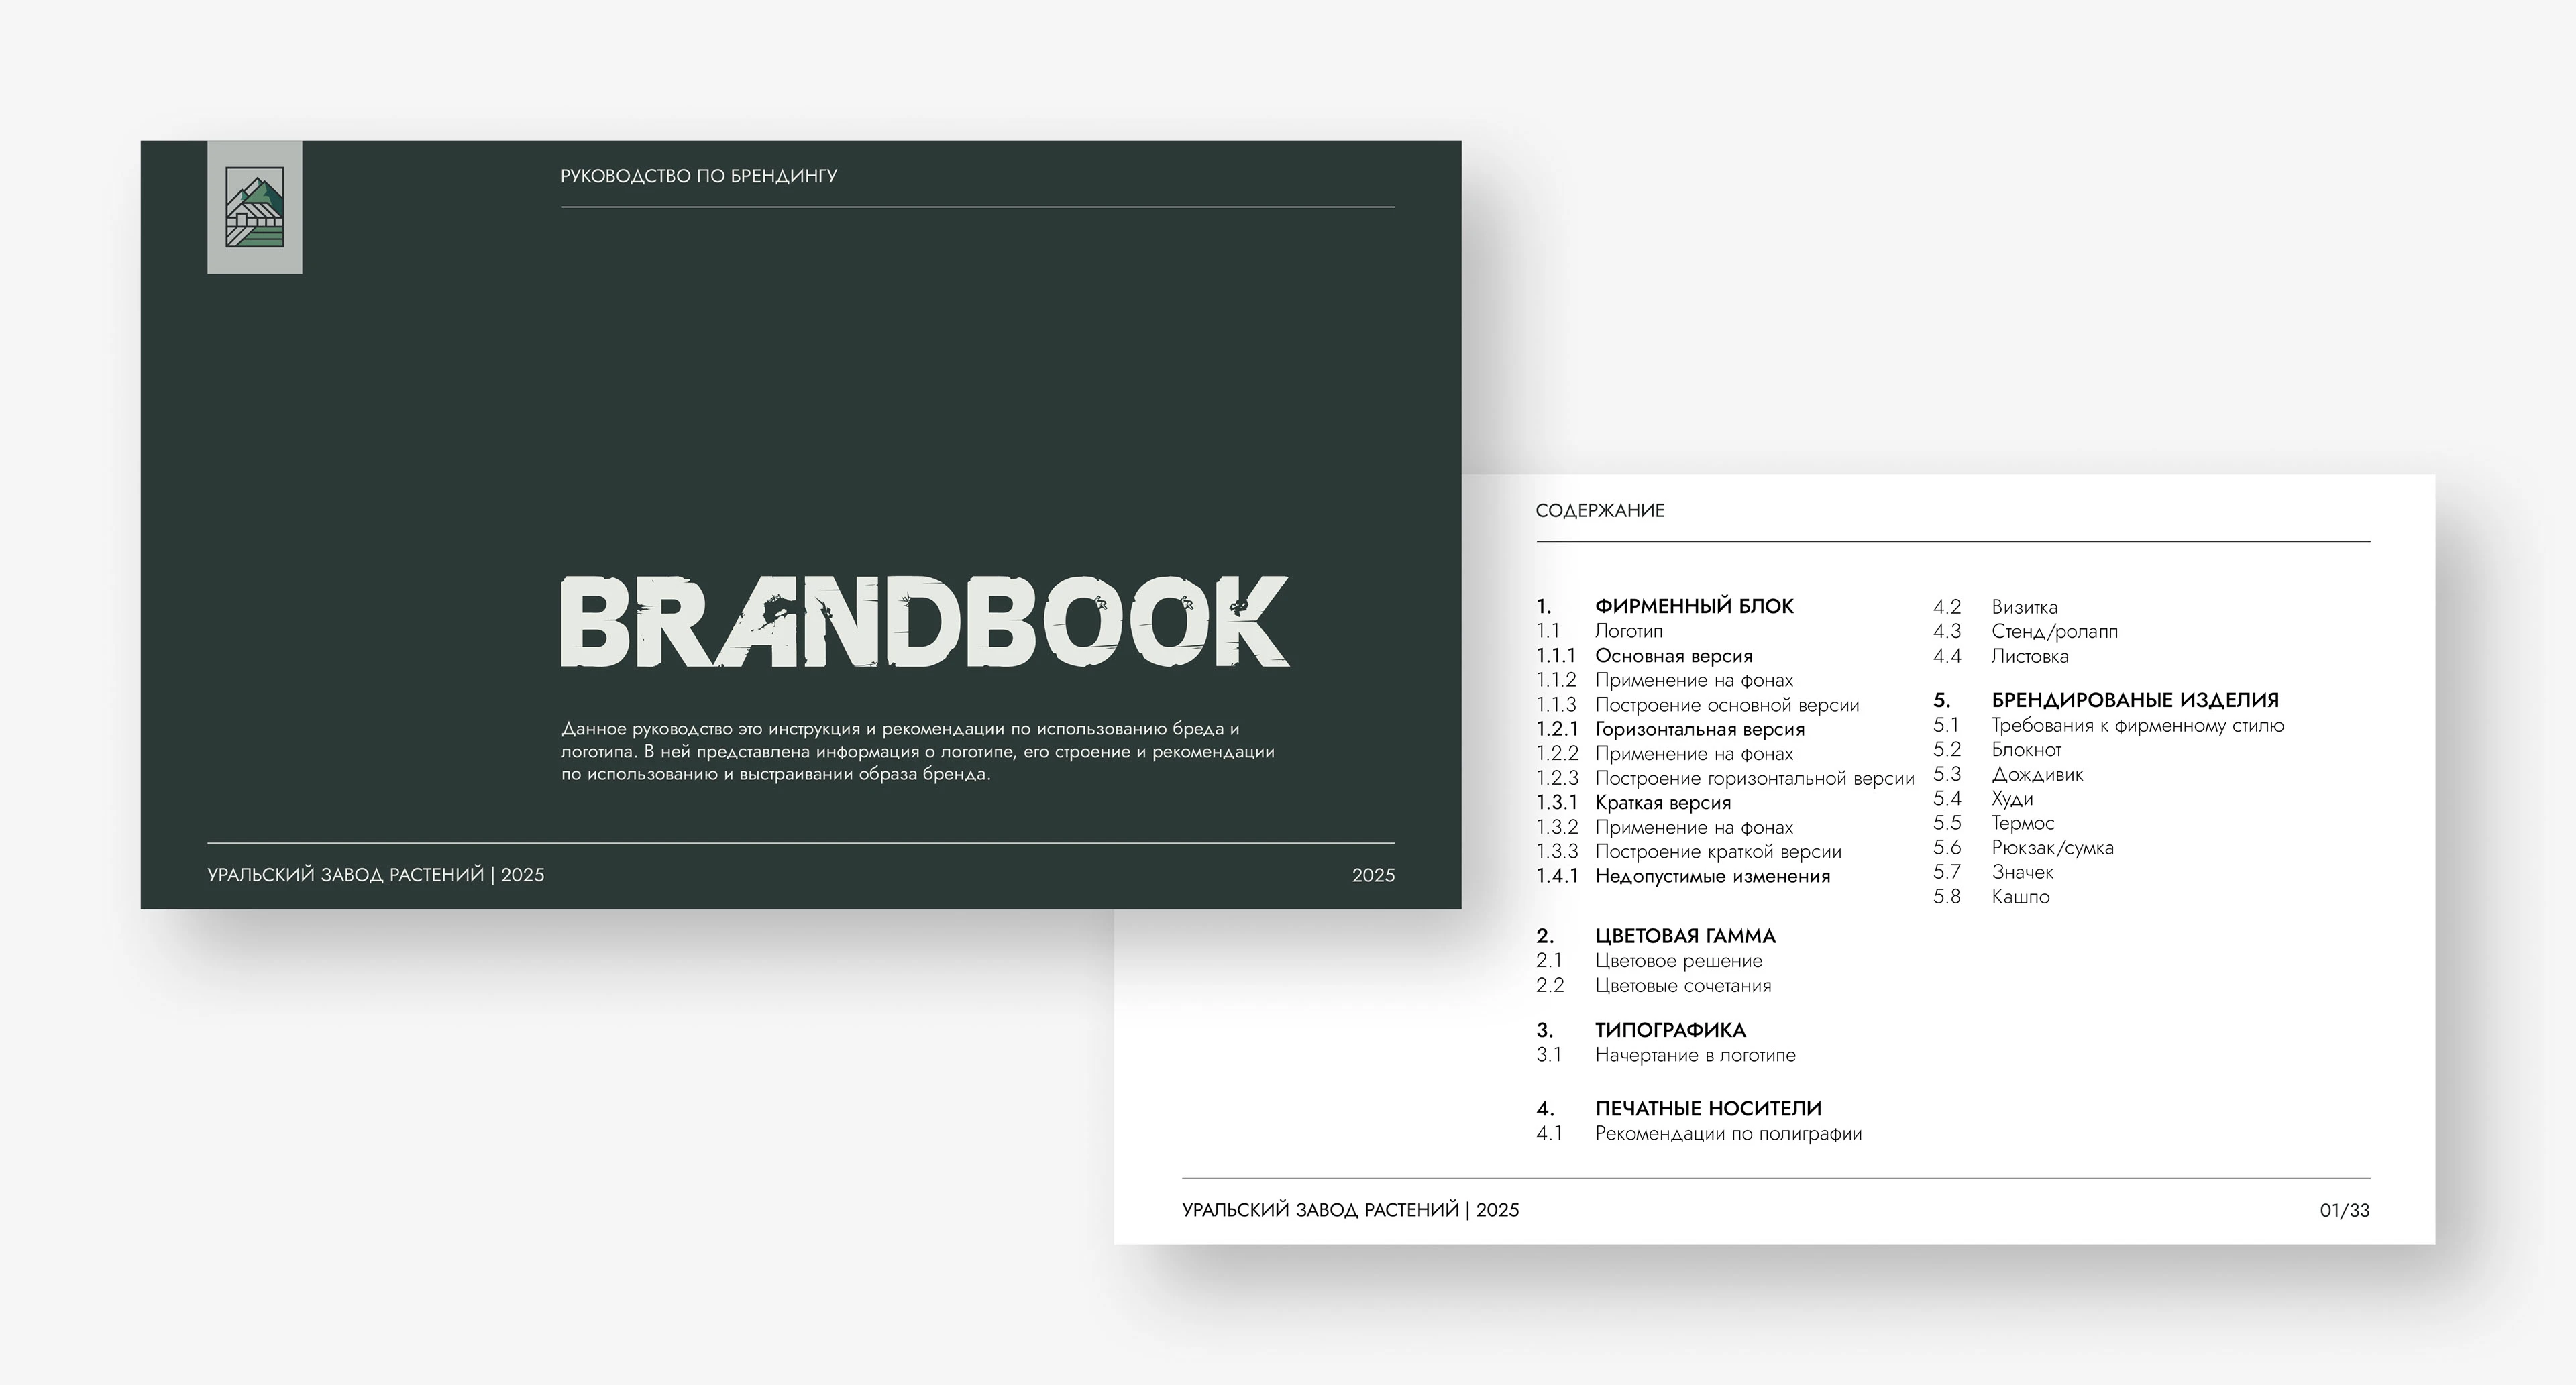Select the '5.7 Значек' entry
The image size is (2576, 1385).
point(1993,872)
